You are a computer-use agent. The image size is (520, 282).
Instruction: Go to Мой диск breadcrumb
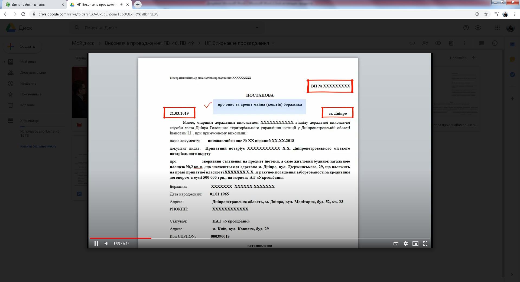[x=83, y=43]
